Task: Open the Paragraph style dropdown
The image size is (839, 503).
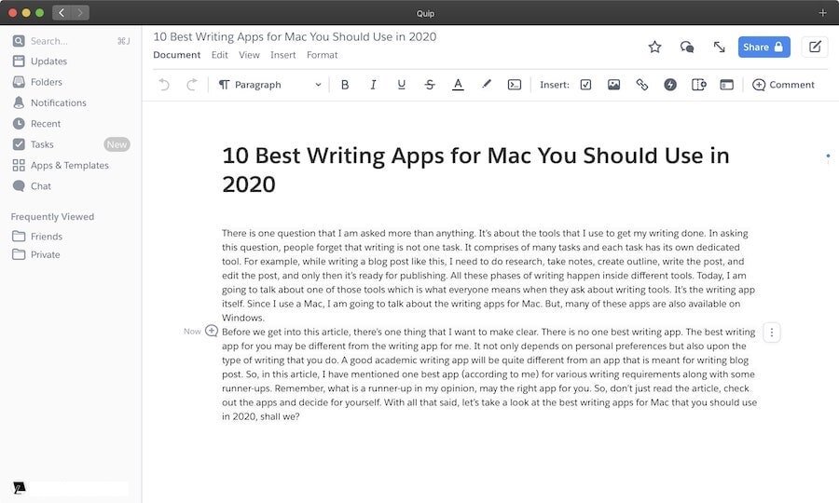Action: (x=270, y=85)
